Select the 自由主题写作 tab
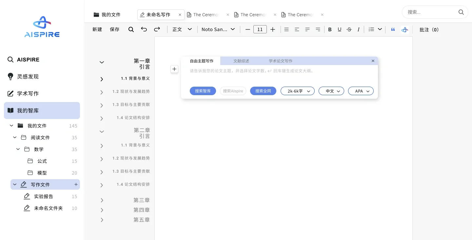This screenshot has height=240, width=472. [x=201, y=61]
